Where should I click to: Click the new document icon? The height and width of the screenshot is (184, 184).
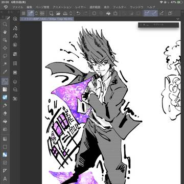(51, 13)
